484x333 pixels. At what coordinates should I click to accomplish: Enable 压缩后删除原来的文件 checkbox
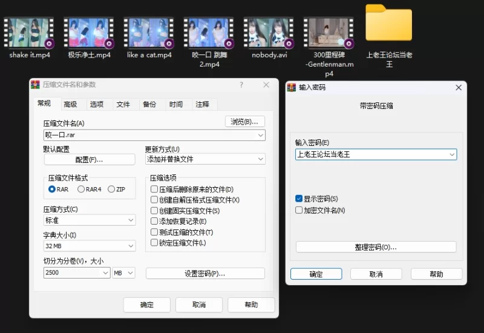pos(155,190)
